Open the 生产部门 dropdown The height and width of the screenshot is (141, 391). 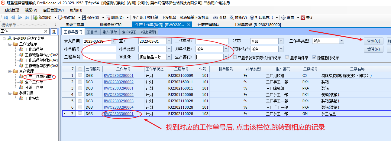[x=225, y=57]
